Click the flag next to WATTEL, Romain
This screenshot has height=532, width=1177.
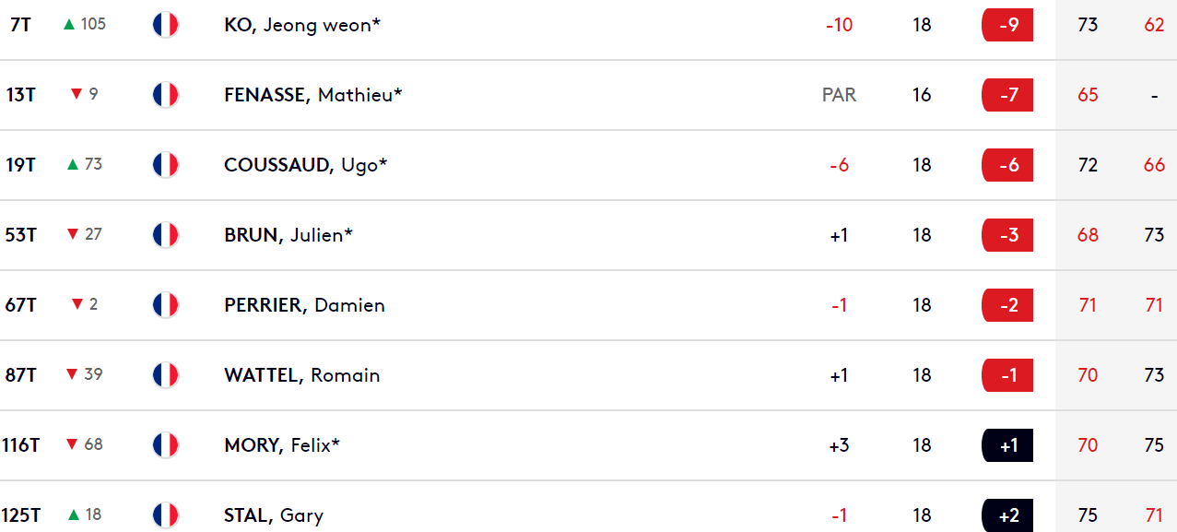[165, 375]
